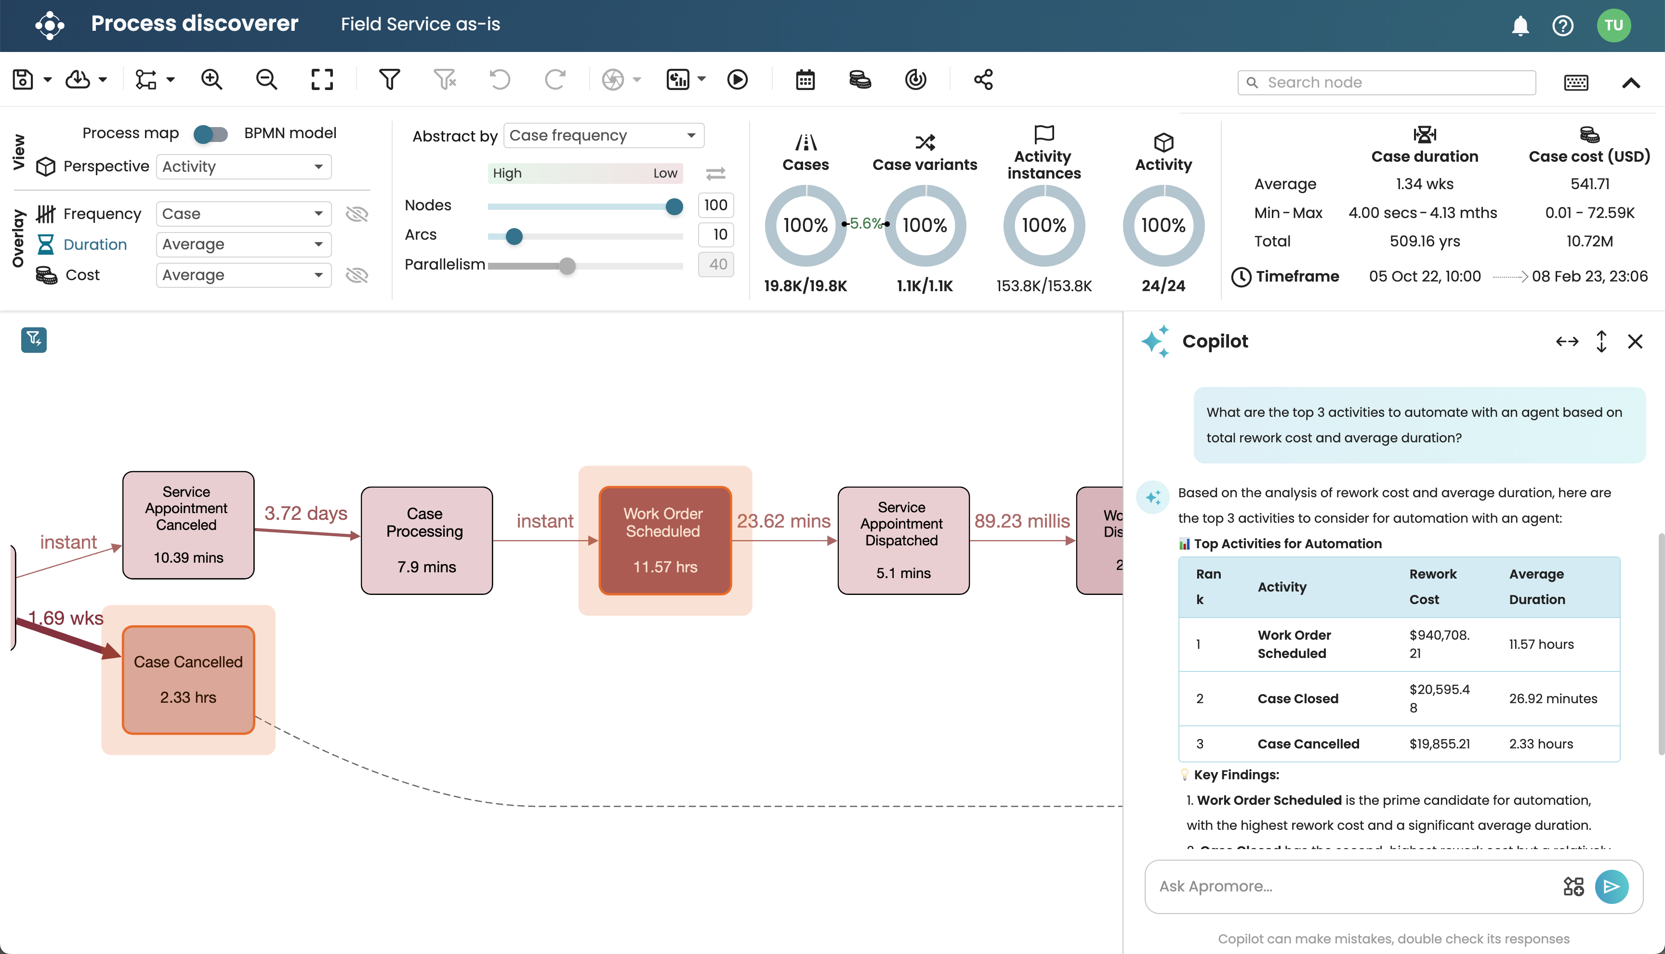Click the Nodes value box showing 100
The height and width of the screenshot is (954, 1665).
pyautogui.click(x=715, y=205)
